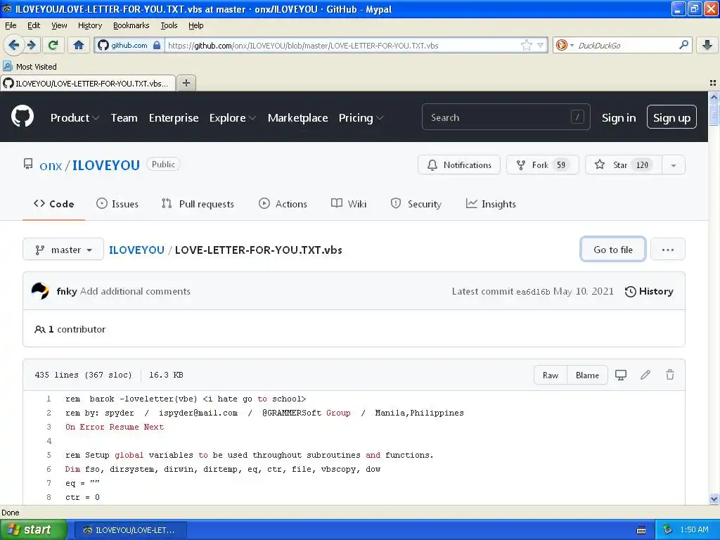Bookmark this page with the star icon
The width and height of the screenshot is (720, 540).
pos(526,45)
